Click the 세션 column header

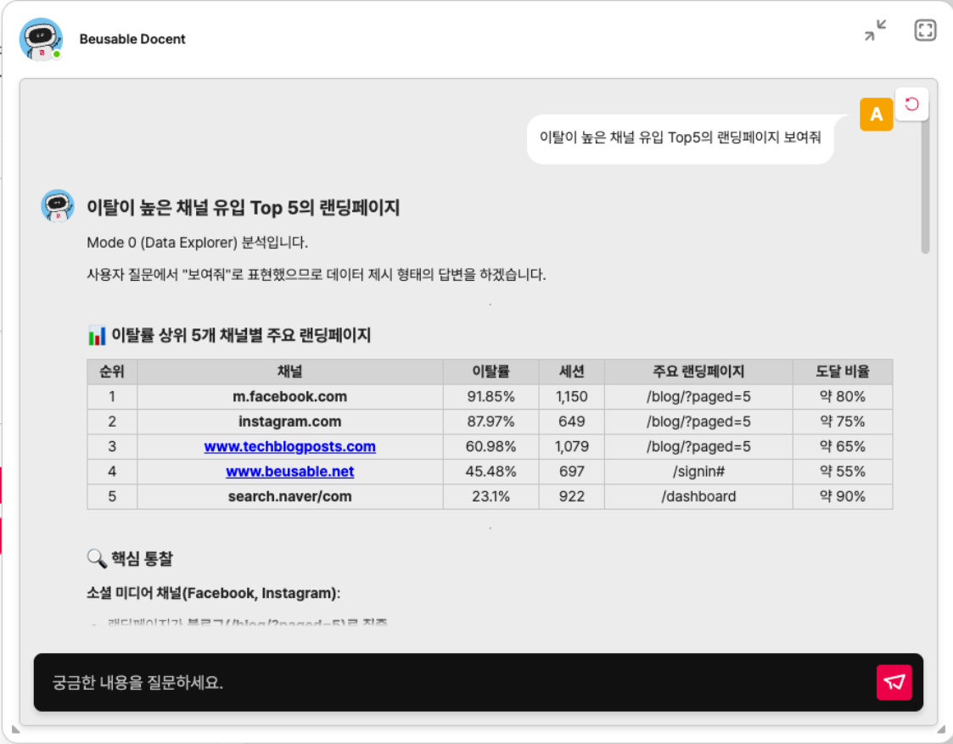[x=571, y=372]
